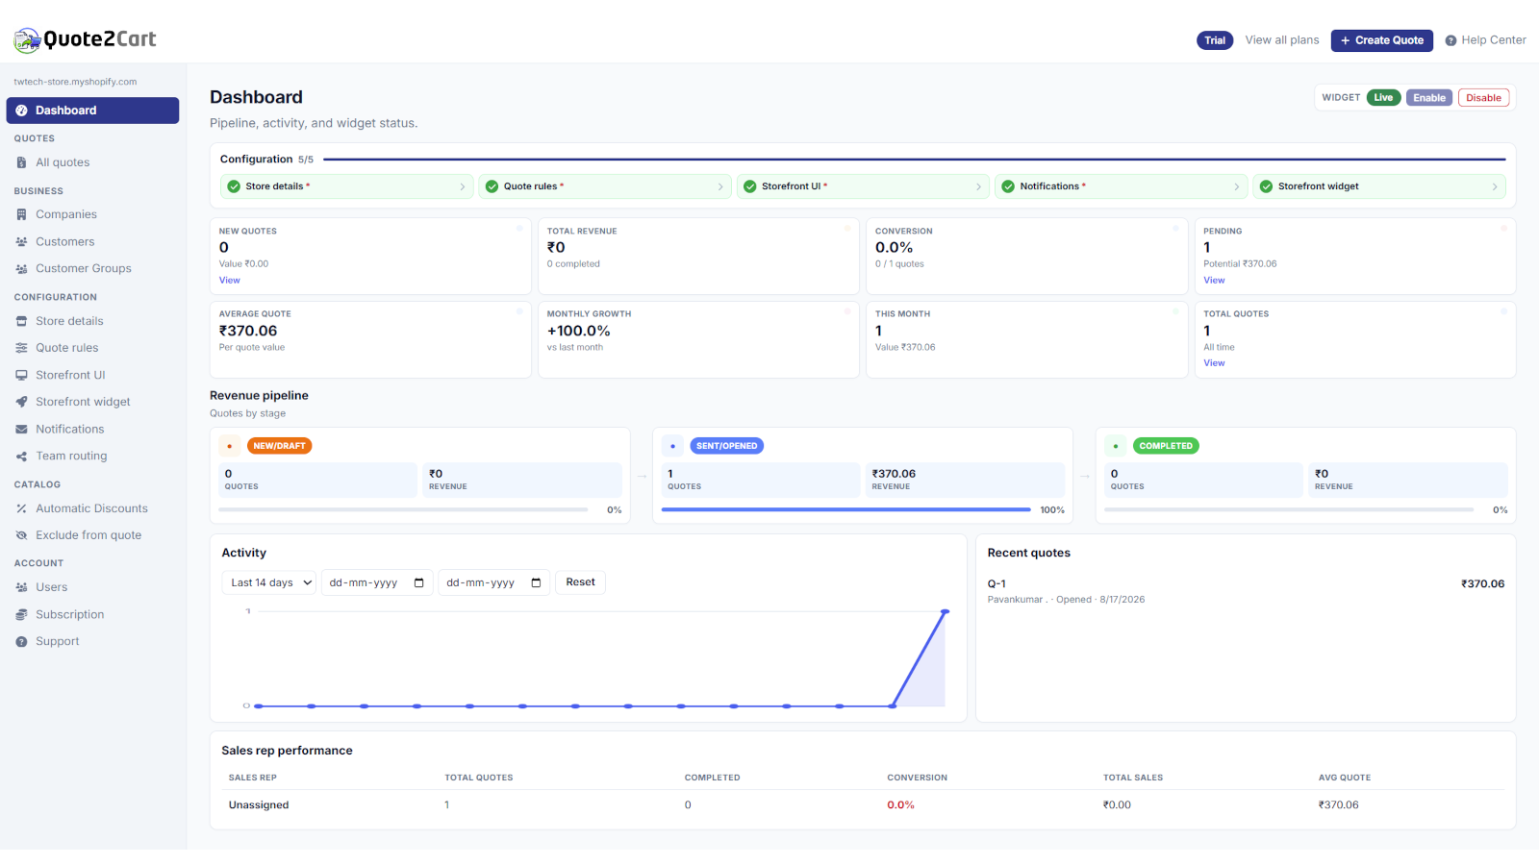Toggle the widget Live status badge
Viewport: 1539px width, 865px height.
coord(1383,98)
